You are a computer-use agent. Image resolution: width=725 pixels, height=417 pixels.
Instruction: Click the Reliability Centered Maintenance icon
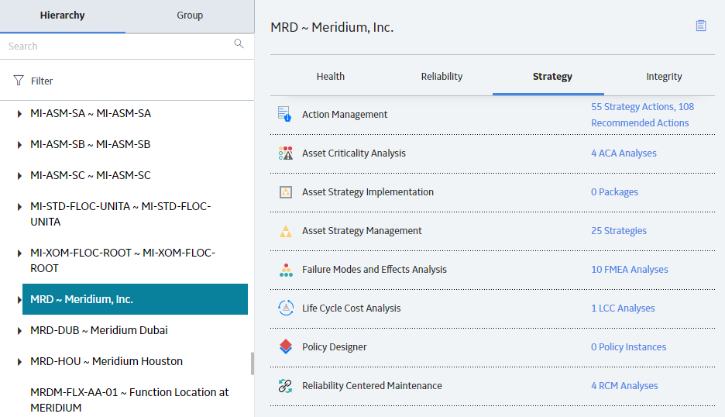click(285, 385)
